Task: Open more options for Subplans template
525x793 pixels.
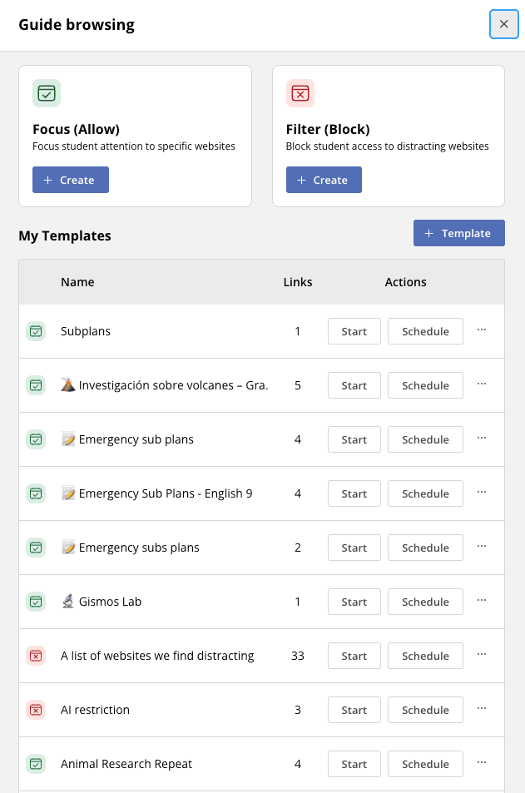Action: (x=482, y=330)
